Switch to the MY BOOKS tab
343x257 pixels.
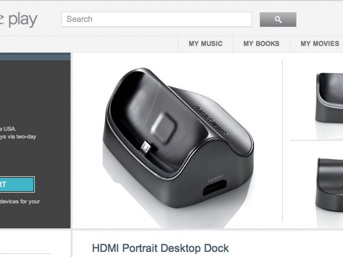tap(261, 44)
